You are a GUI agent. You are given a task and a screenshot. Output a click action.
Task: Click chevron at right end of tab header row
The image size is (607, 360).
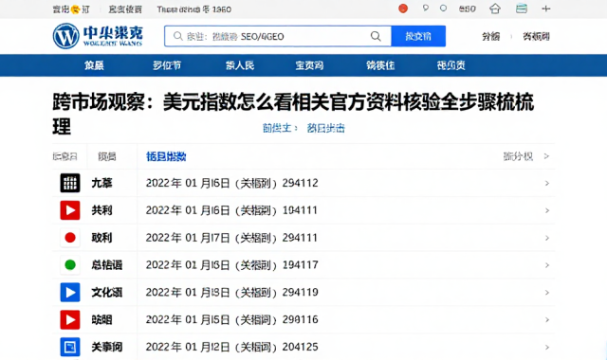click(x=546, y=156)
